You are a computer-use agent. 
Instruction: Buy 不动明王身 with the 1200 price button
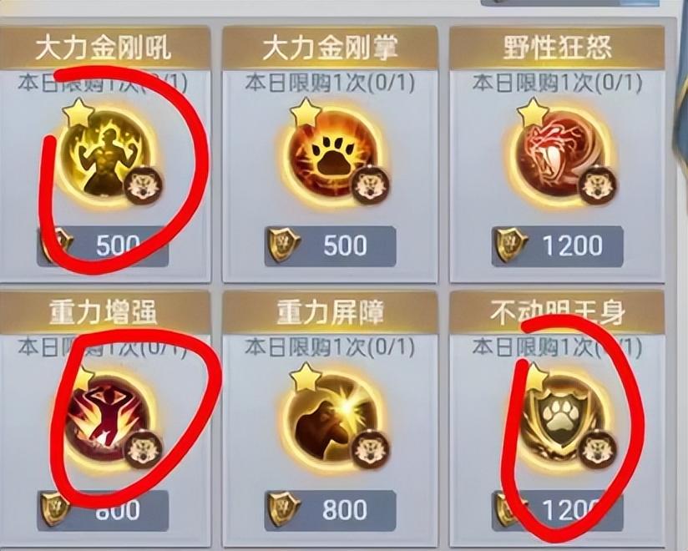558,510
